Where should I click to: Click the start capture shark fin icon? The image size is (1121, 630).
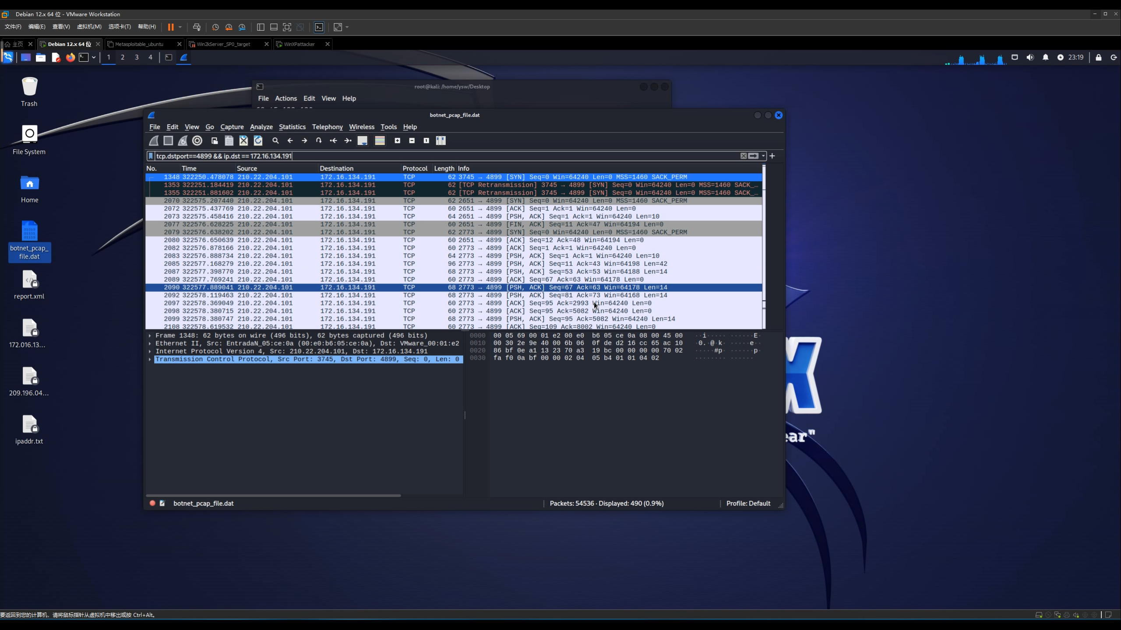154,140
